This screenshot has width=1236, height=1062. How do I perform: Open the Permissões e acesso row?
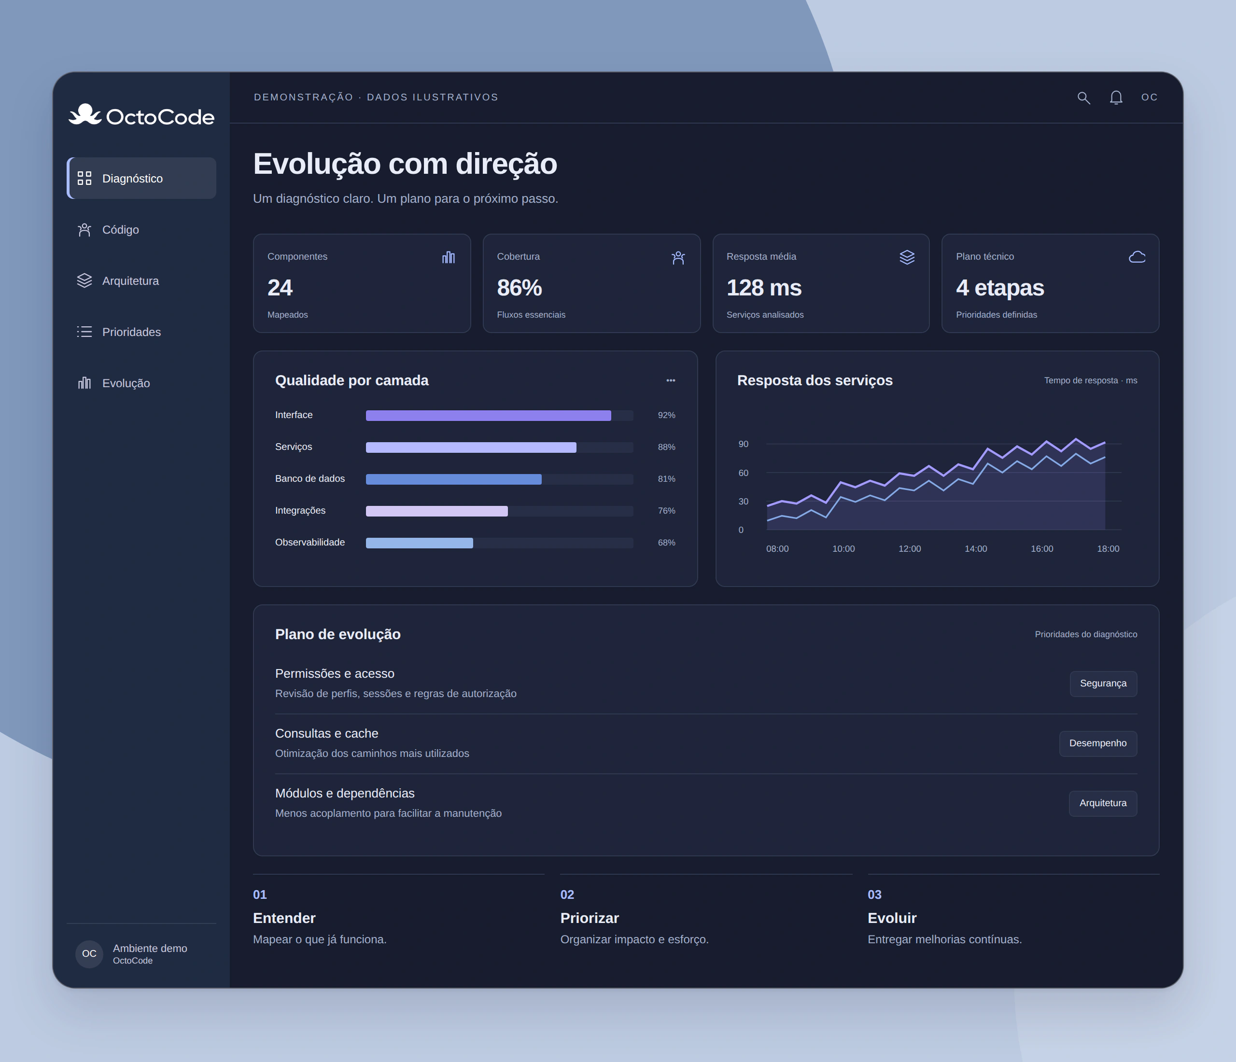pyautogui.click(x=706, y=684)
